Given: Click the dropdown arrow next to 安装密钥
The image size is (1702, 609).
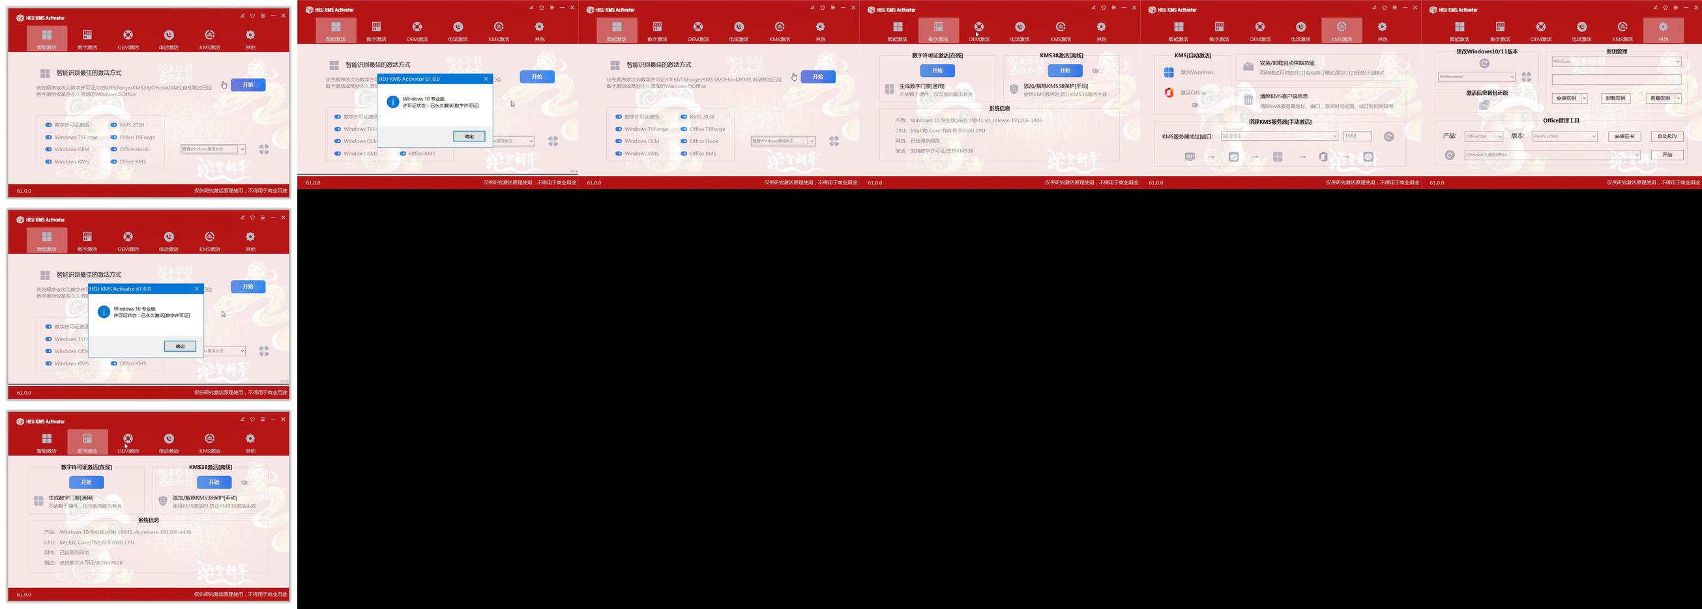Looking at the screenshot, I should [1584, 98].
